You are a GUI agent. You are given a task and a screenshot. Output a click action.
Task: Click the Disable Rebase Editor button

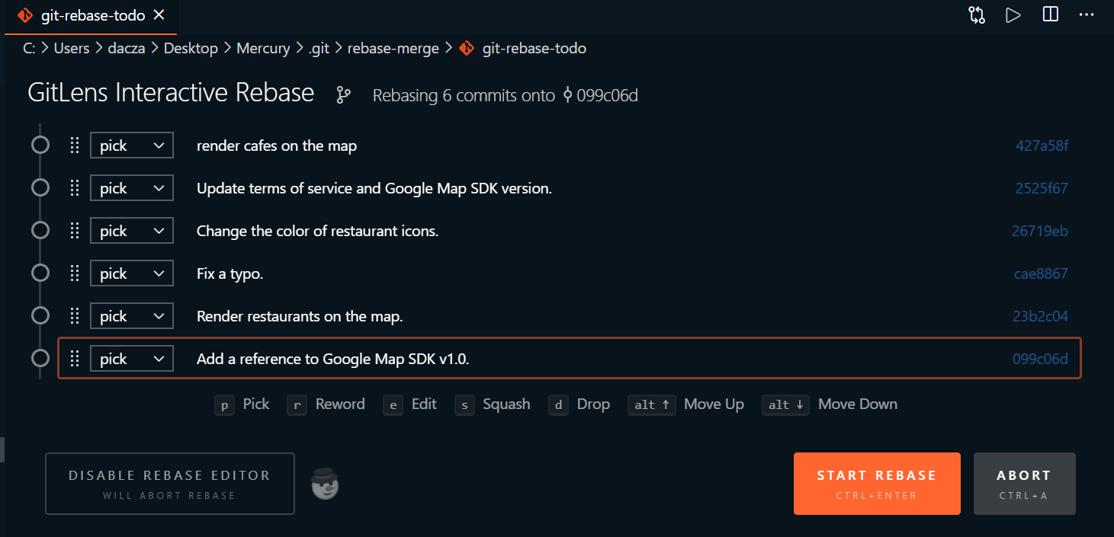point(169,484)
